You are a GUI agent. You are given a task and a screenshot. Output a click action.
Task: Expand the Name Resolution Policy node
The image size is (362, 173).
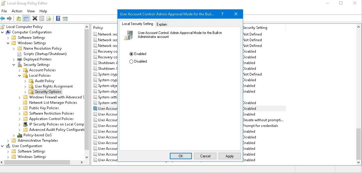(x=14, y=48)
